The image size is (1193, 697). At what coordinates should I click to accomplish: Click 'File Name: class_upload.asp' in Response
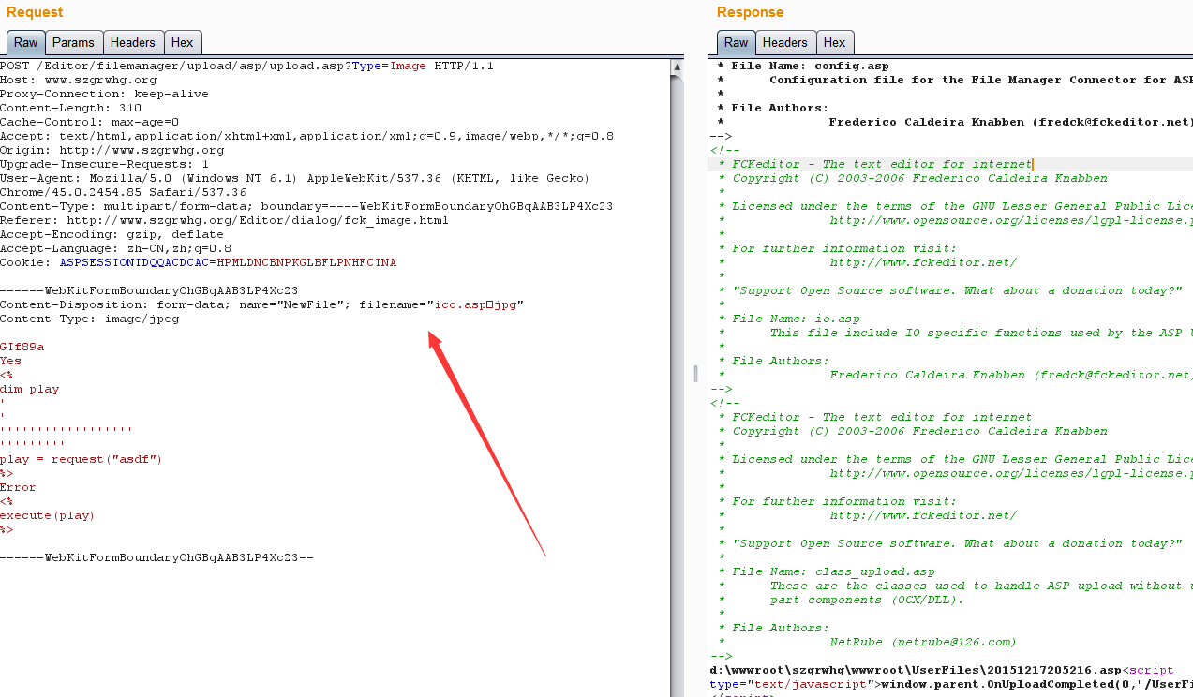pos(833,571)
